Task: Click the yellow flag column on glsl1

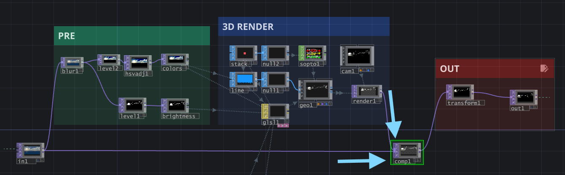Action: click(x=265, y=111)
